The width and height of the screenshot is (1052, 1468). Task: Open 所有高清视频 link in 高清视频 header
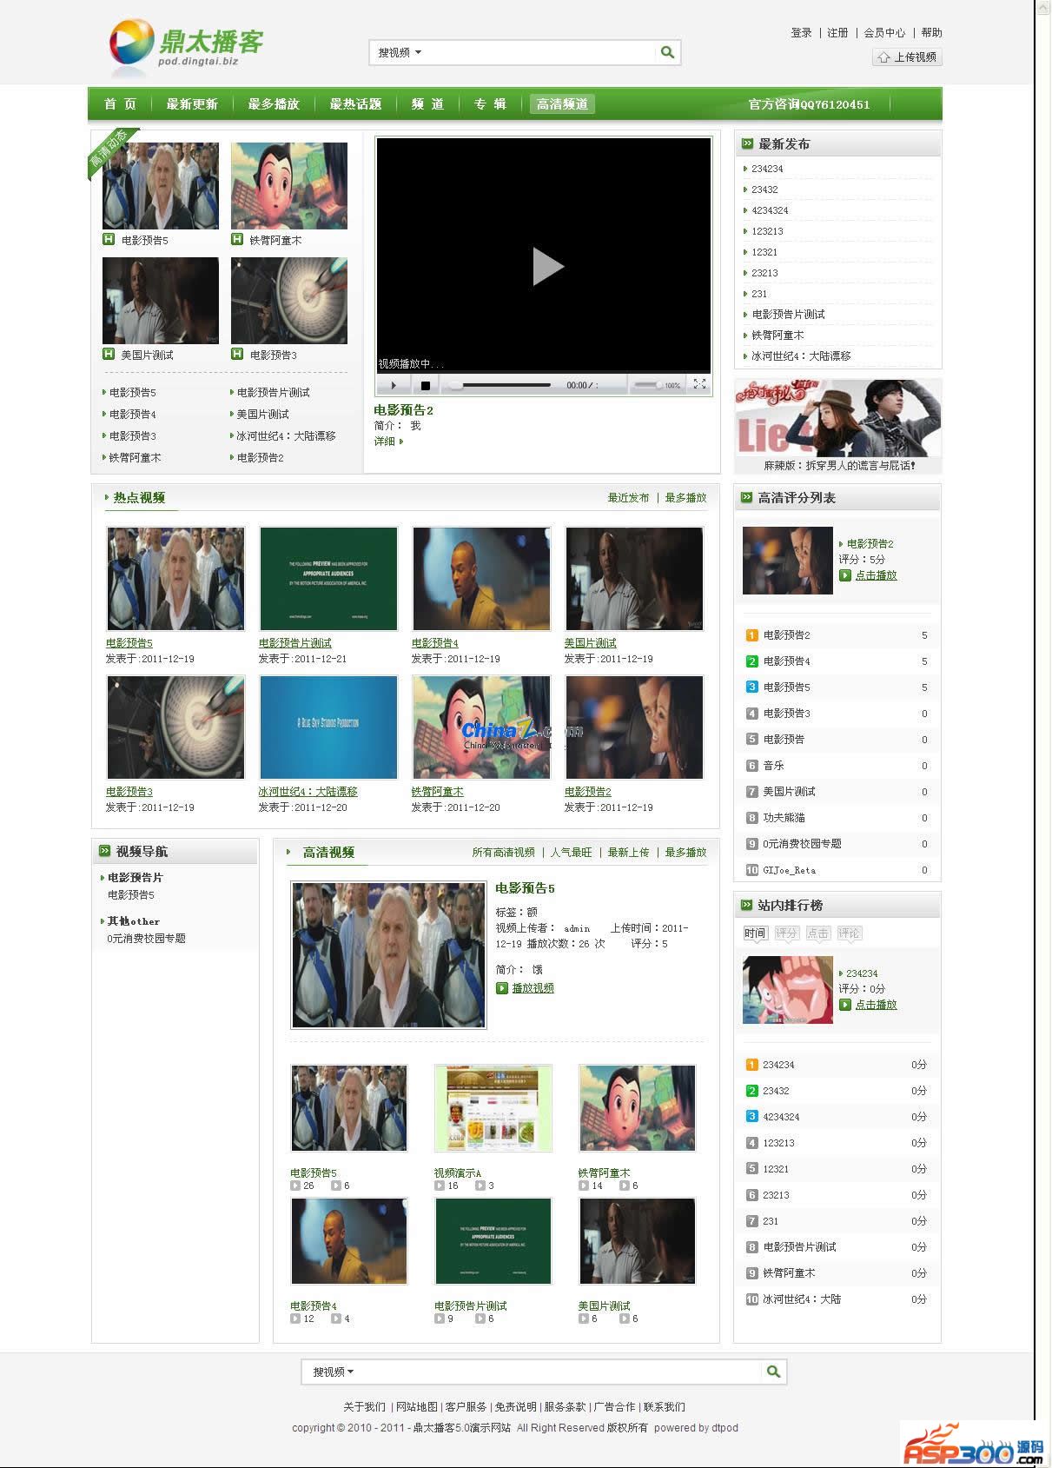[503, 853]
